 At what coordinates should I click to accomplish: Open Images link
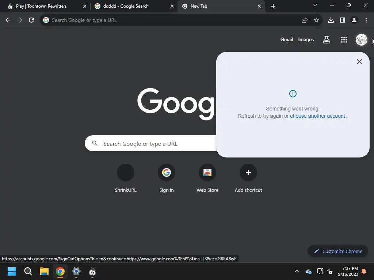tap(306, 39)
